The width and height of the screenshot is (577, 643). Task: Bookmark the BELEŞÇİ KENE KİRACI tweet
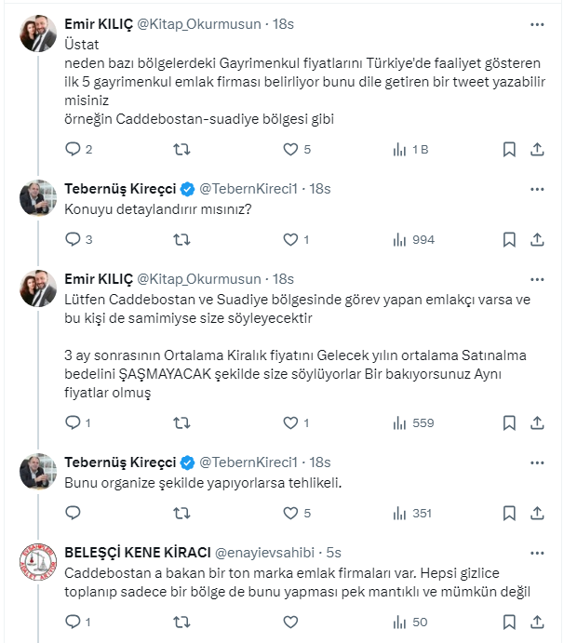point(509,622)
